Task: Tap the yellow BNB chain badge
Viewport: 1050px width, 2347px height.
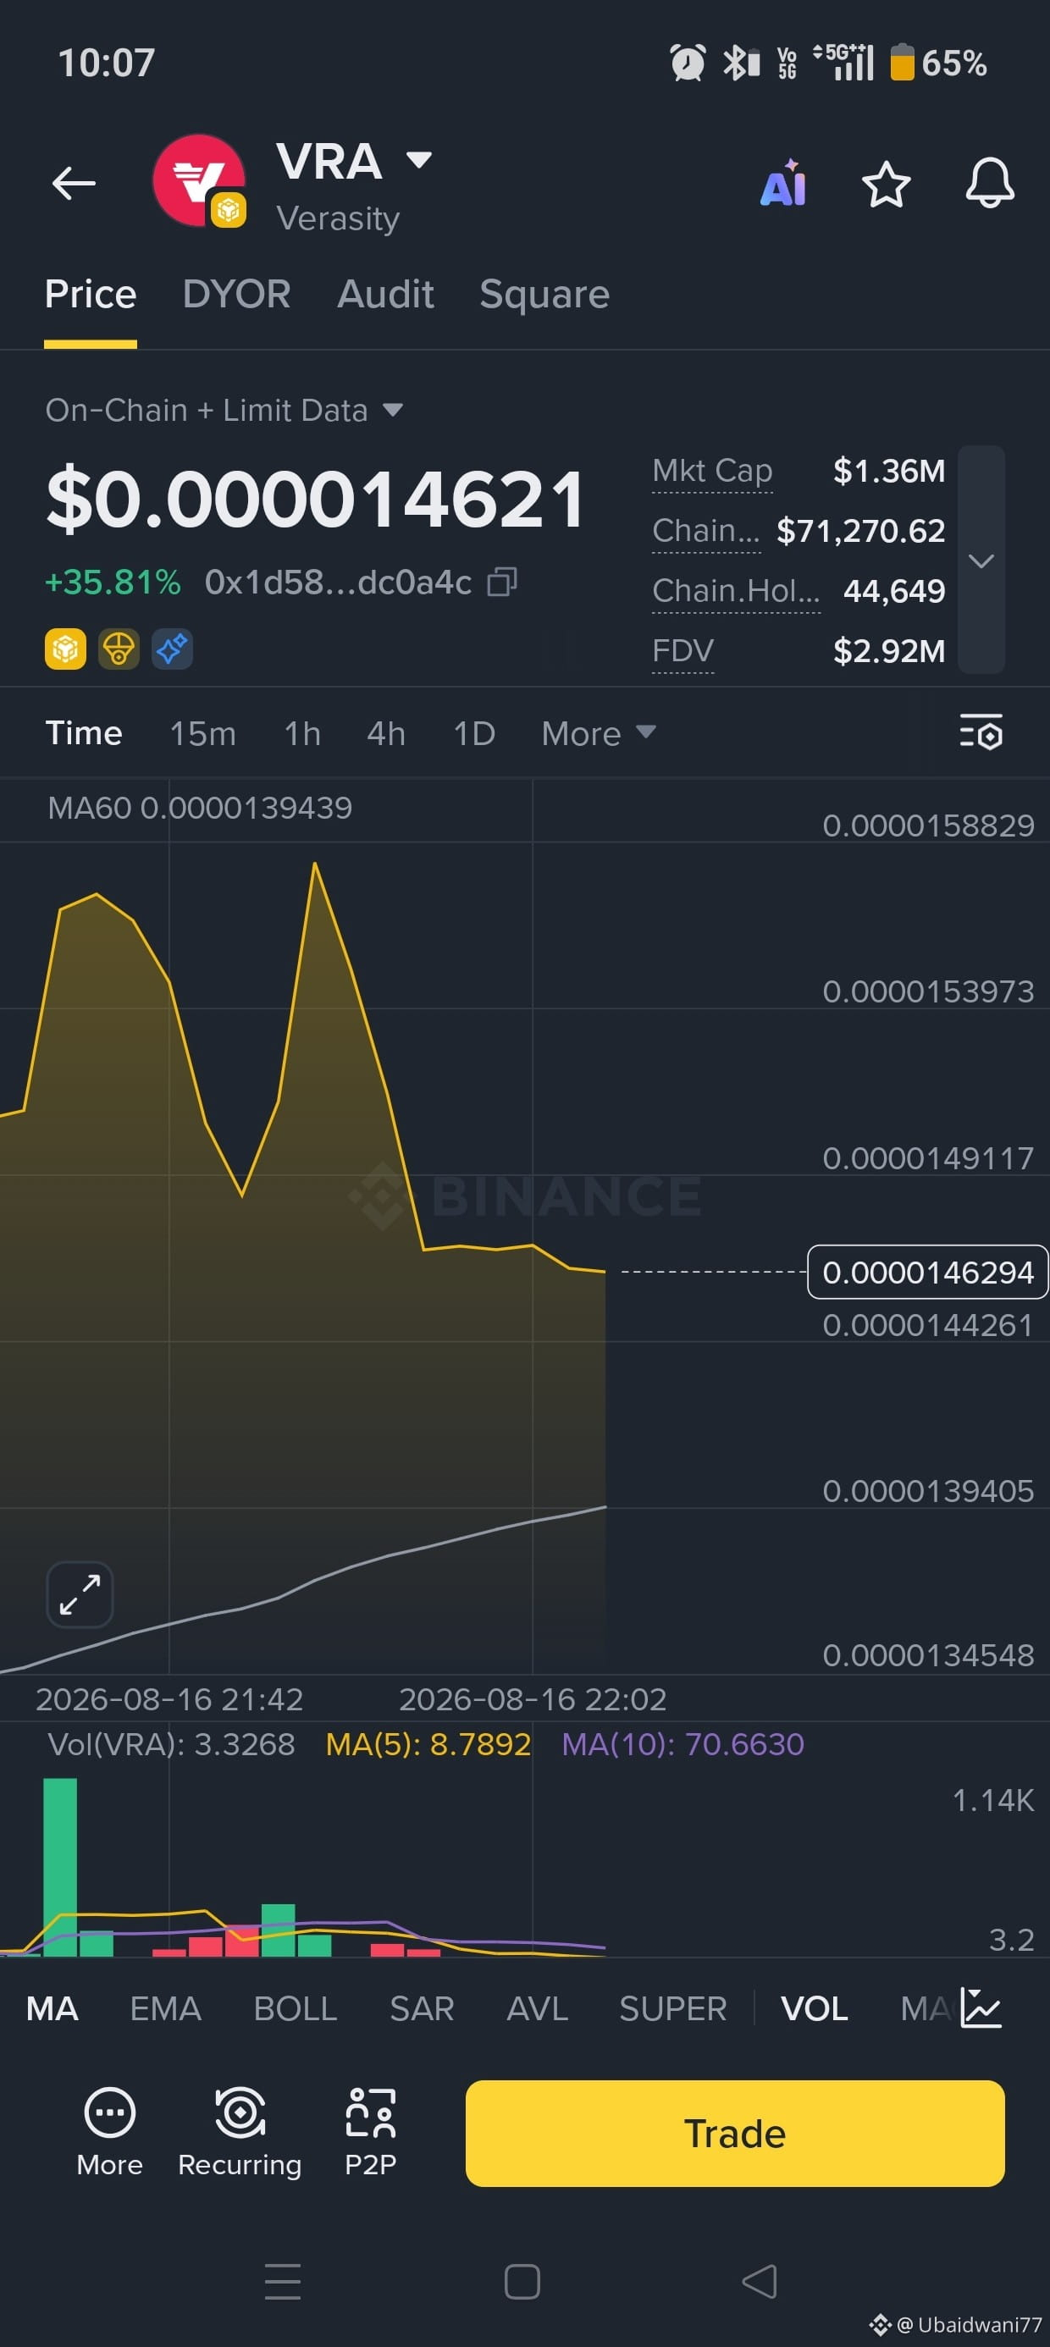Action: (x=66, y=649)
